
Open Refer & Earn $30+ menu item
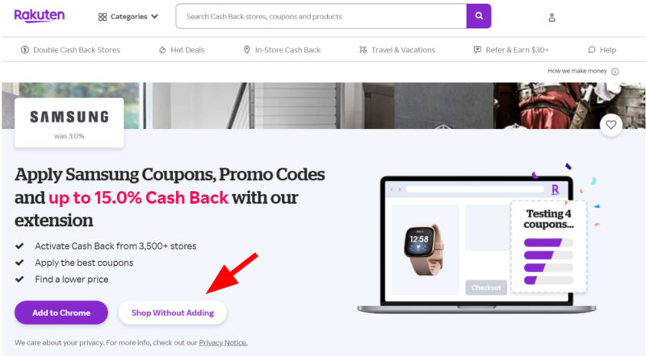tap(511, 50)
